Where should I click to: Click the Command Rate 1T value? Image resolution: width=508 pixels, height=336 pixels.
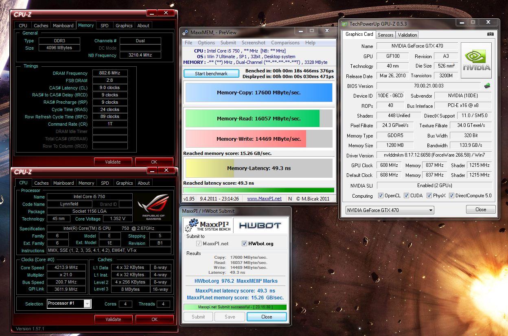110,124
